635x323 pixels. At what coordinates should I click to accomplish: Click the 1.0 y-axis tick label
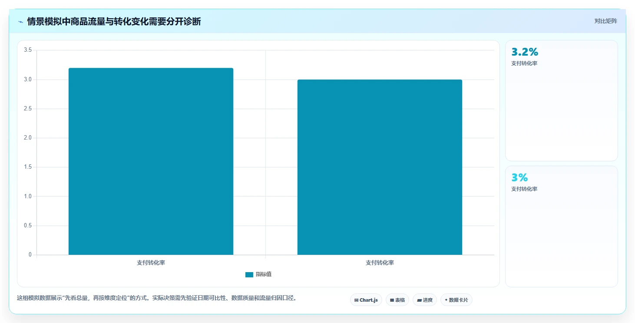point(28,196)
